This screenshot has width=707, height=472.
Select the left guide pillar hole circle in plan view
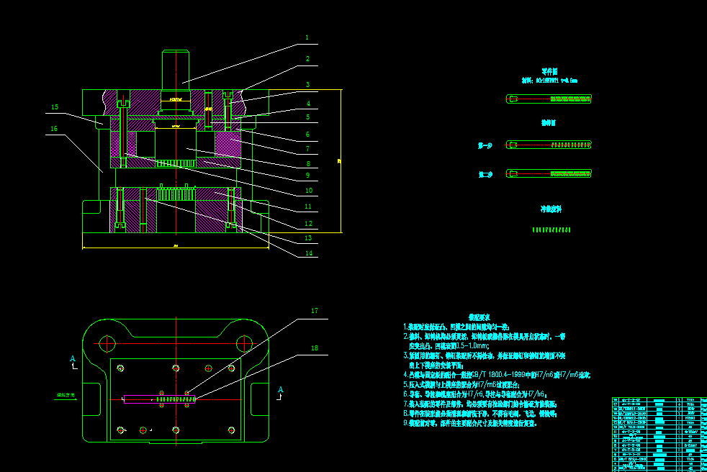[107, 344]
